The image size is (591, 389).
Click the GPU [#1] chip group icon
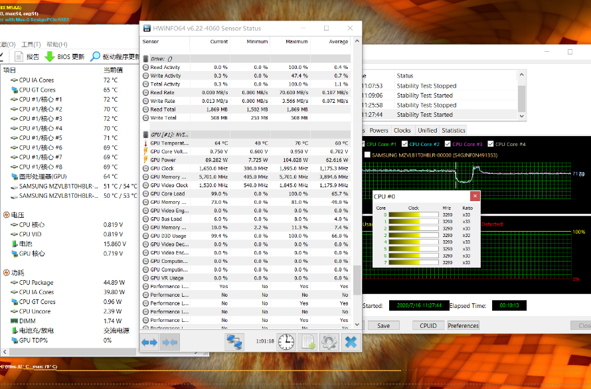[x=146, y=135]
